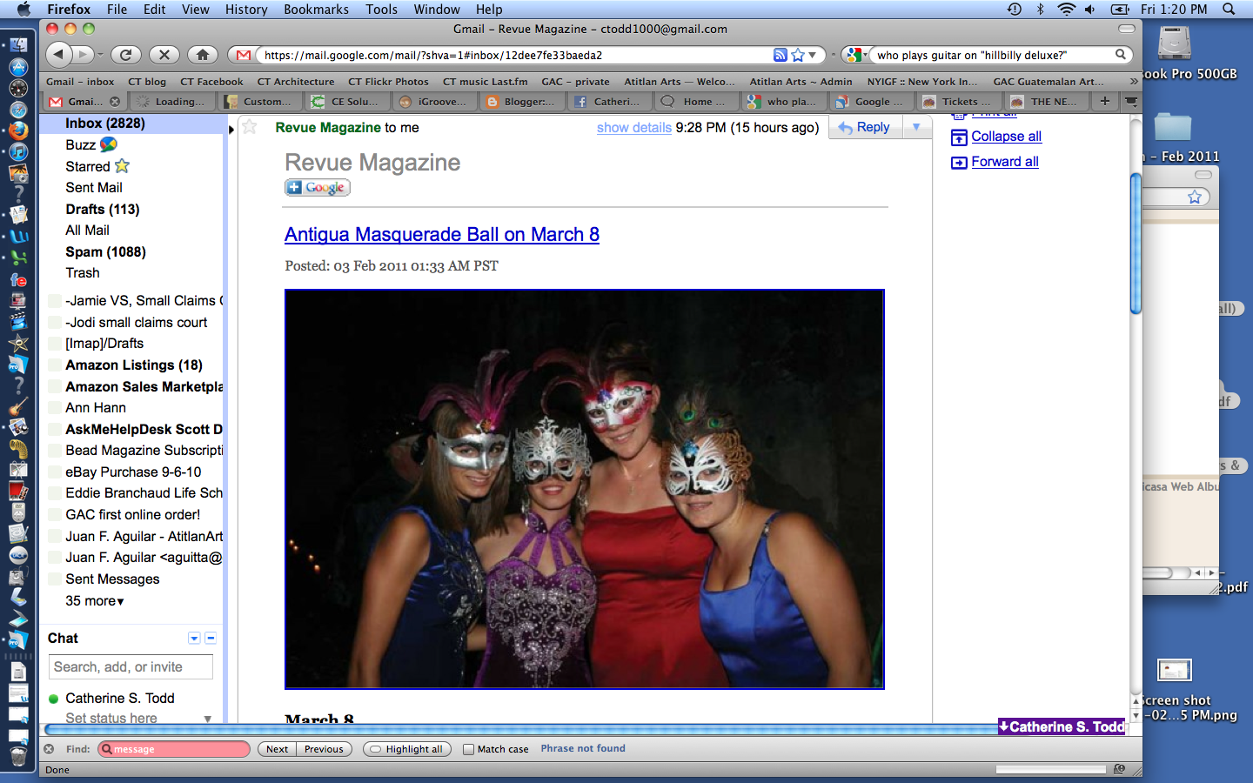Click the browser vertical scrollbar thumb

tap(1136, 244)
